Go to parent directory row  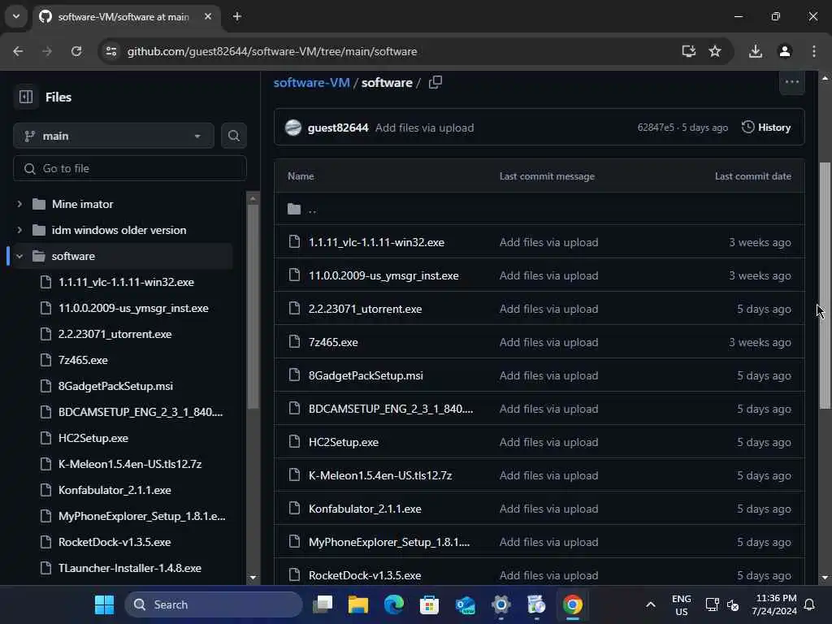pos(539,209)
